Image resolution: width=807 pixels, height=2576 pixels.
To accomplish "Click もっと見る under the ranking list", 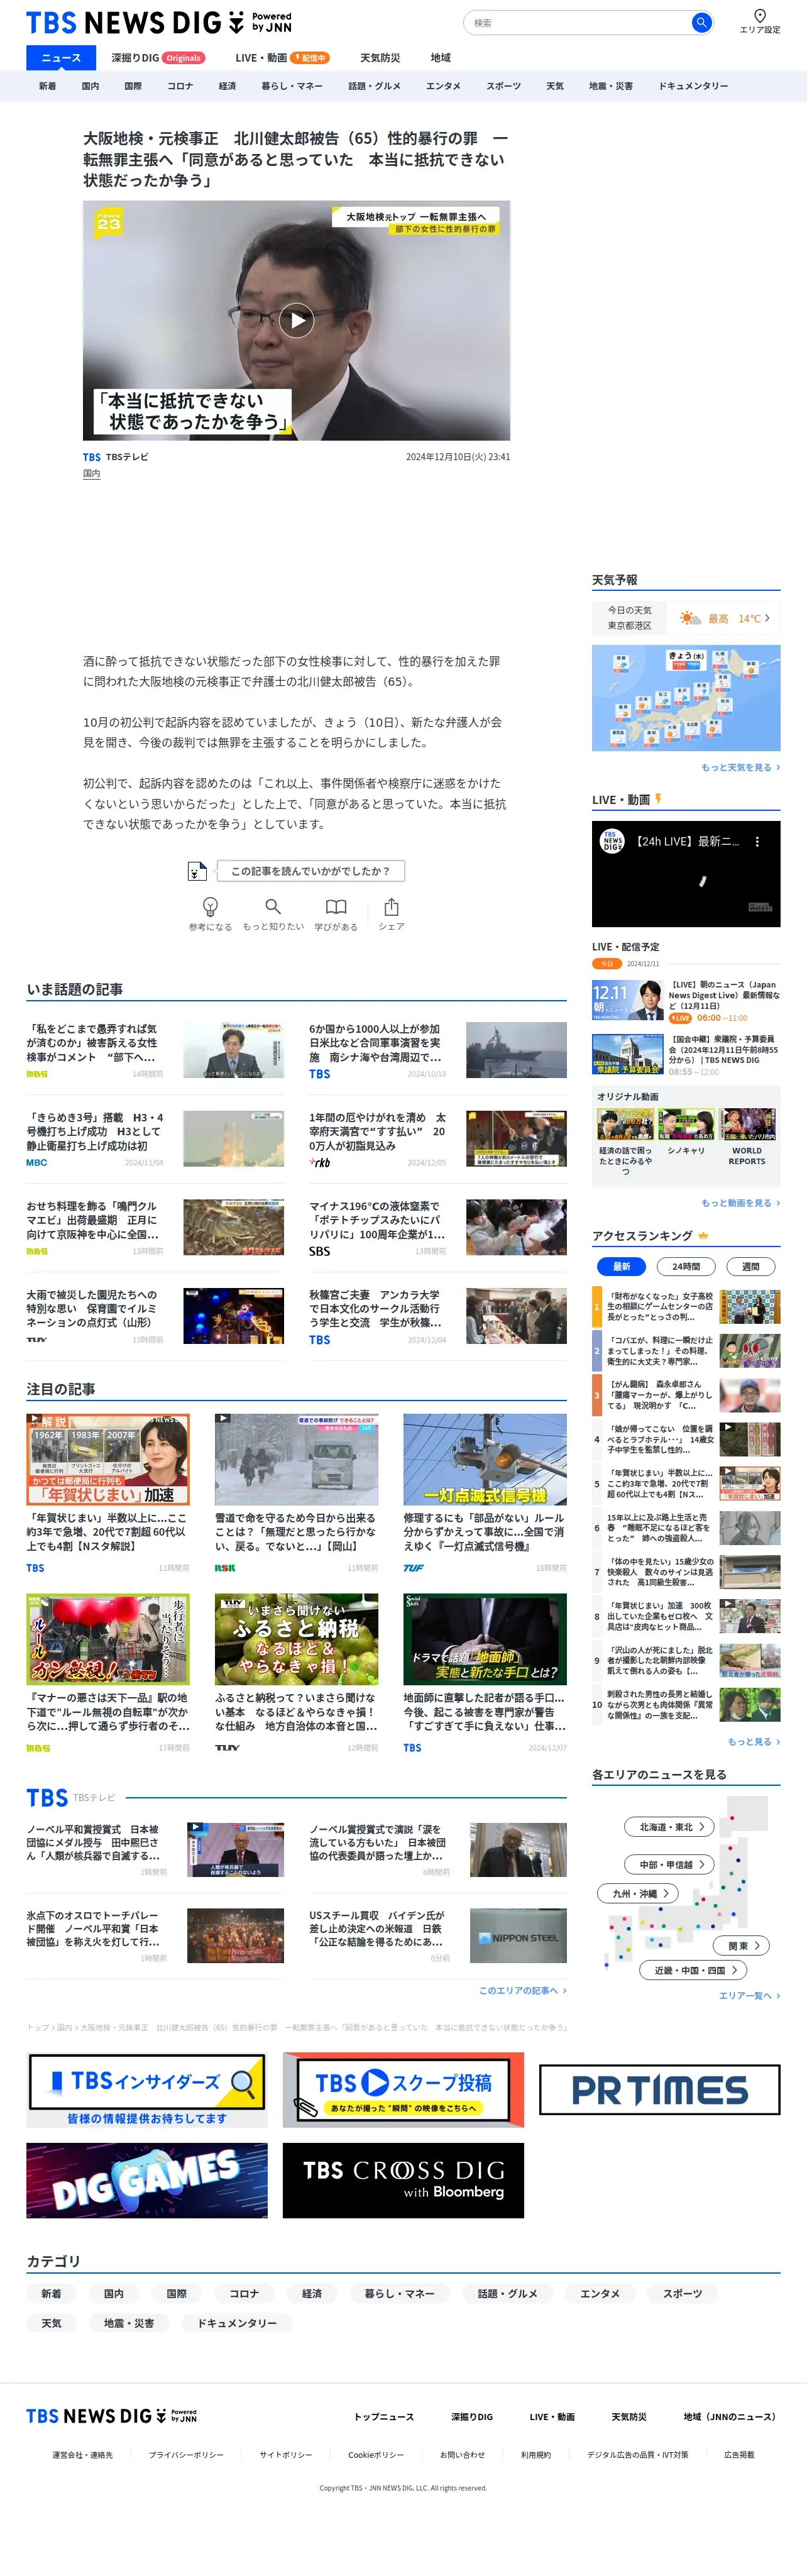I will (x=753, y=1741).
